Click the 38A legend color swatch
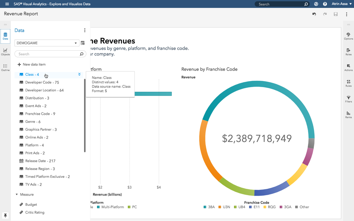Viewport: 354px width, 221px height. pyautogui.click(x=205, y=207)
